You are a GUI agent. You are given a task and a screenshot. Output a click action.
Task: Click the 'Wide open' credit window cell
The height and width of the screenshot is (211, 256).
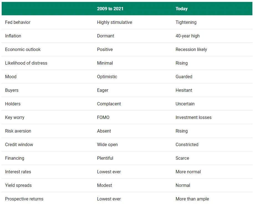(x=107, y=144)
